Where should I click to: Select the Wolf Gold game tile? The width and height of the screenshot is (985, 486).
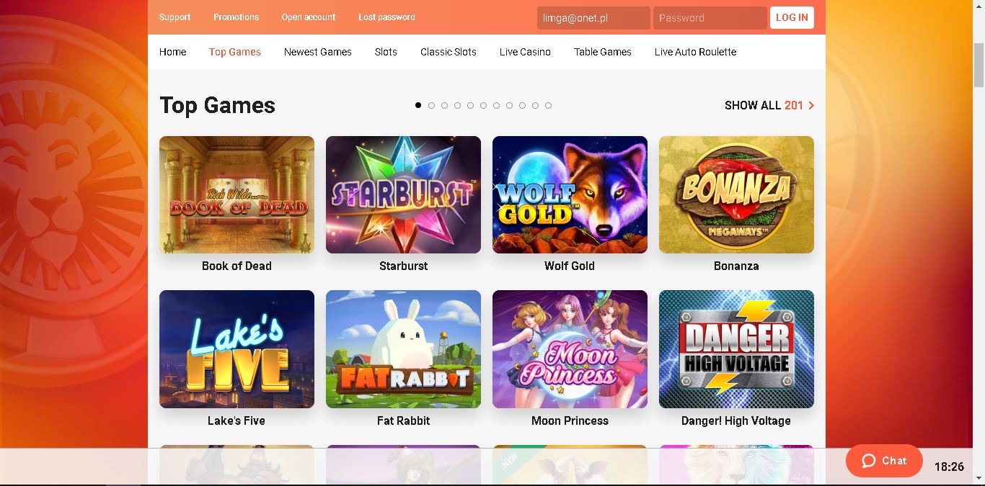(x=570, y=194)
